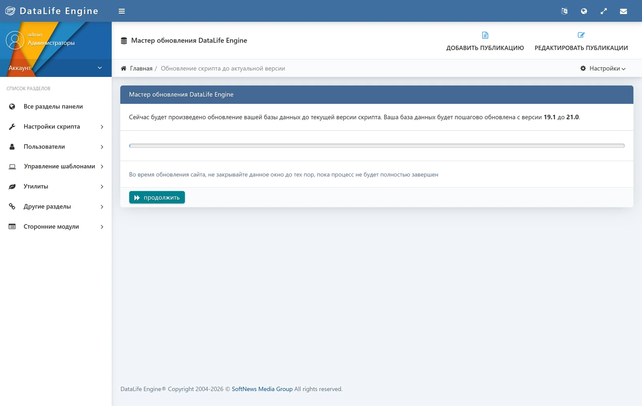Click the admin user avatar
Viewport: 642px width, 406px height.
[15, 40]
